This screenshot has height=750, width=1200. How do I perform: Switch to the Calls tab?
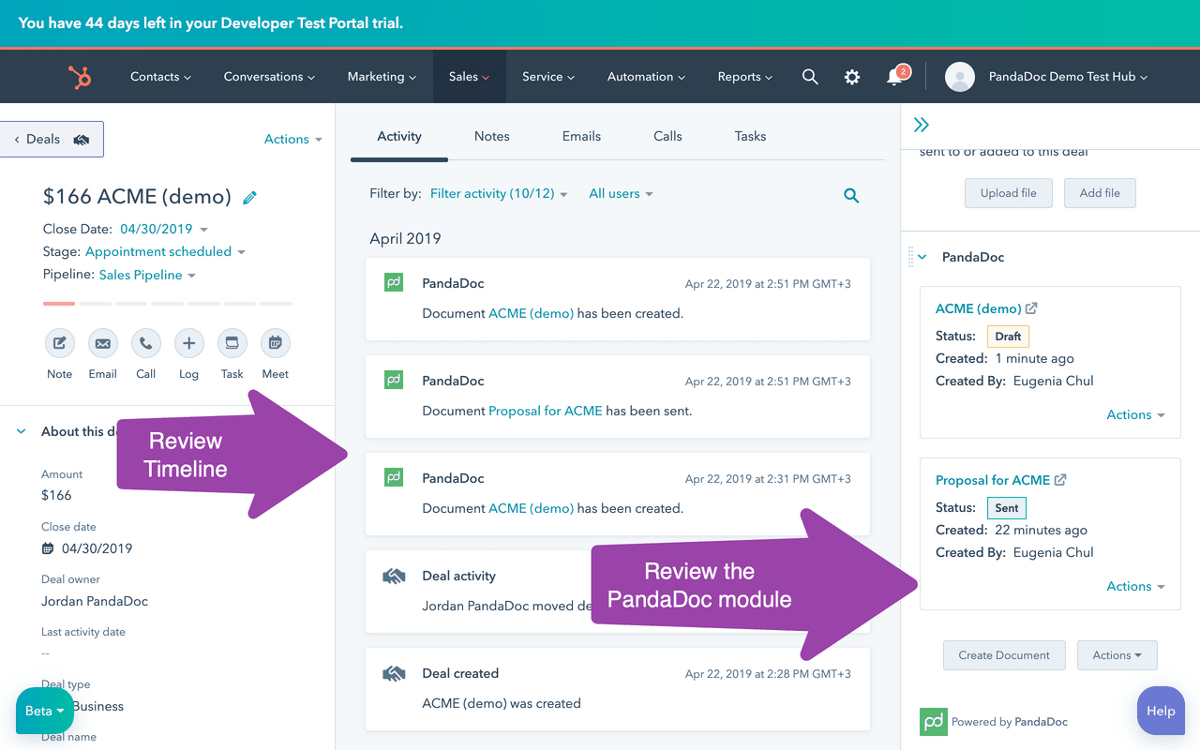667,136
